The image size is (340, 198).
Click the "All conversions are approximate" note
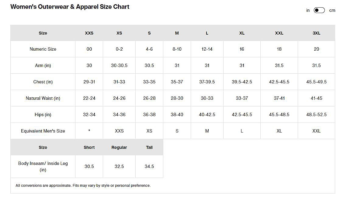[83, 185]
